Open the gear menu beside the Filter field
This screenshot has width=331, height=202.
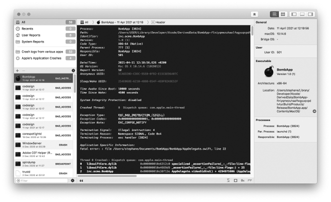73,180
